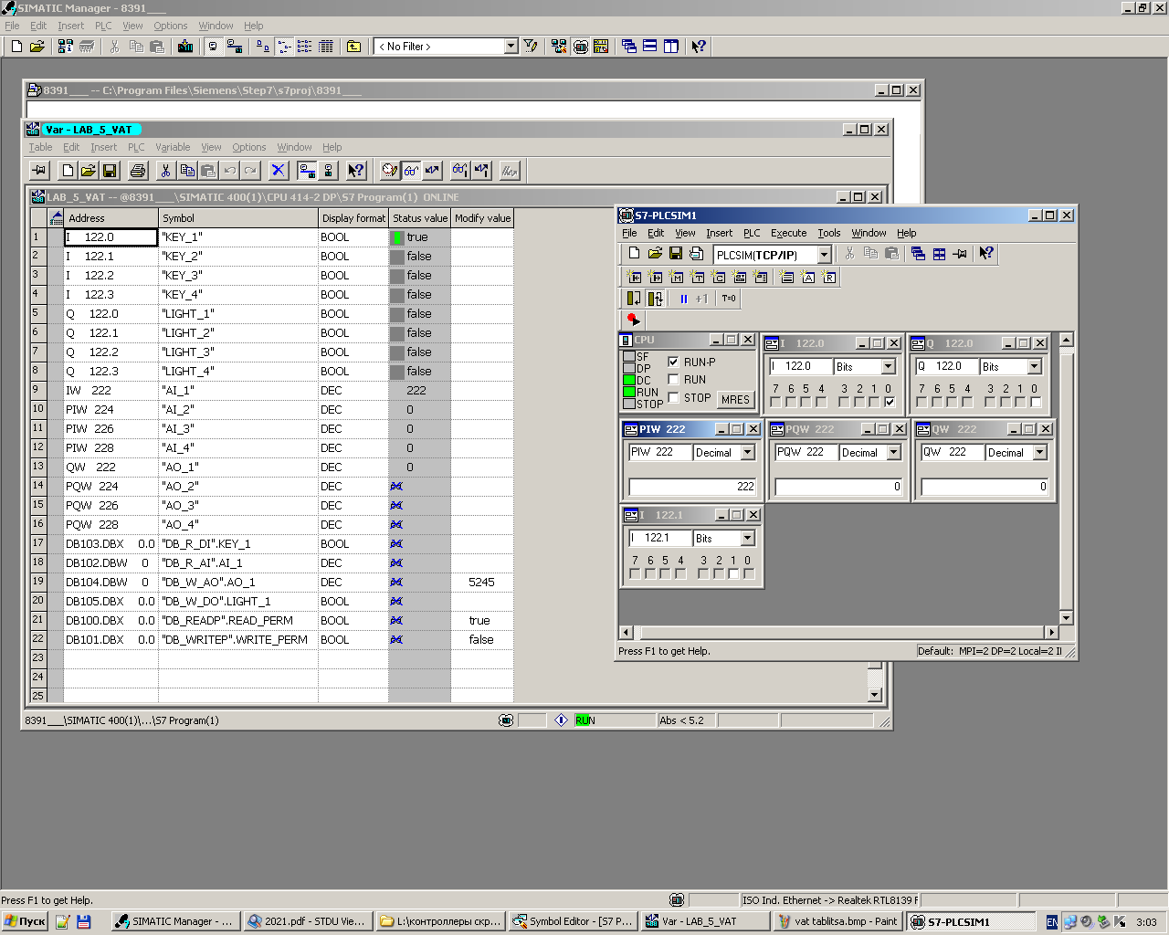This screenshot has height=935, width=1169.
Task: Check STOP mode checkbox in CPU panel
Action: tap(673, 397)
